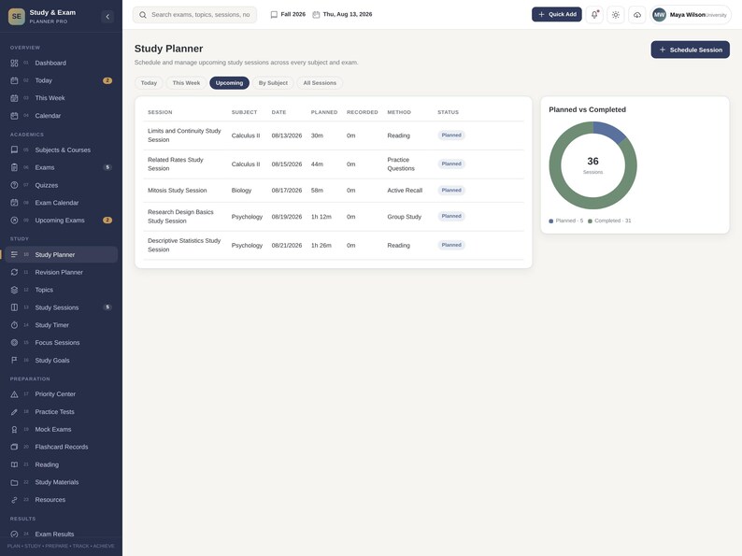Screen dimensions: 742x556
Task: Open This Week via its sidebar icon
Action: (14, 98)
